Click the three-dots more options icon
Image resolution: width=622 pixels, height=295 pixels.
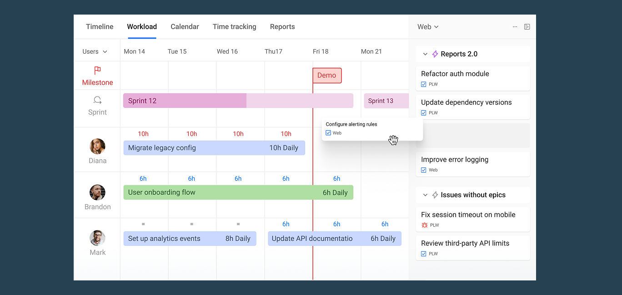(515, 27)
